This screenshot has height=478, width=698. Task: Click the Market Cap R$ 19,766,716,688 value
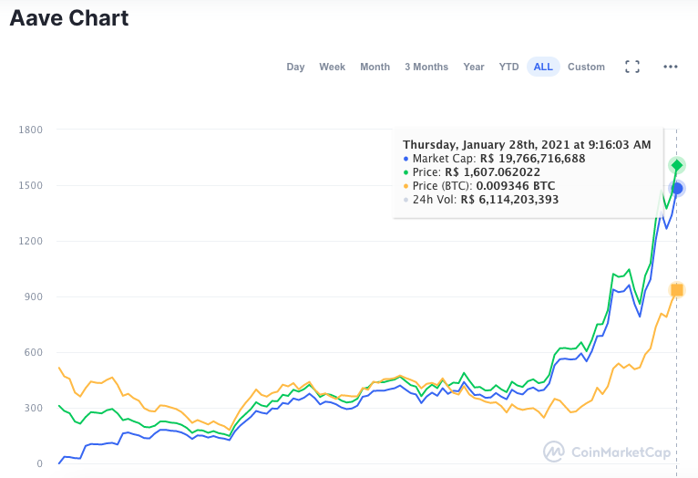pos(532,159)
